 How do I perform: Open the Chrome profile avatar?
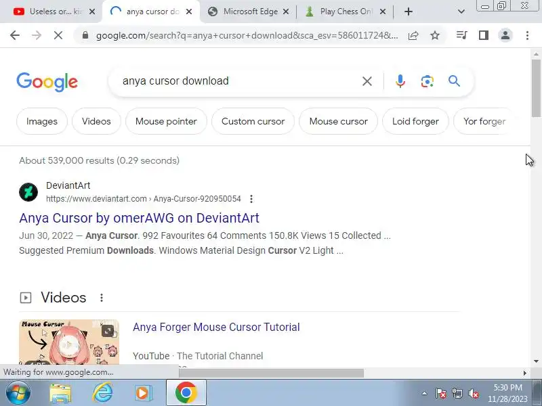click(x=505, y=35)
